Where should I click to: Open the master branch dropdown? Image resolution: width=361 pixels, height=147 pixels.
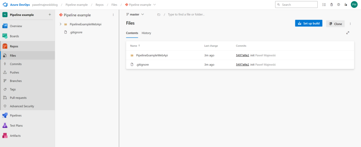click(135, 14)
